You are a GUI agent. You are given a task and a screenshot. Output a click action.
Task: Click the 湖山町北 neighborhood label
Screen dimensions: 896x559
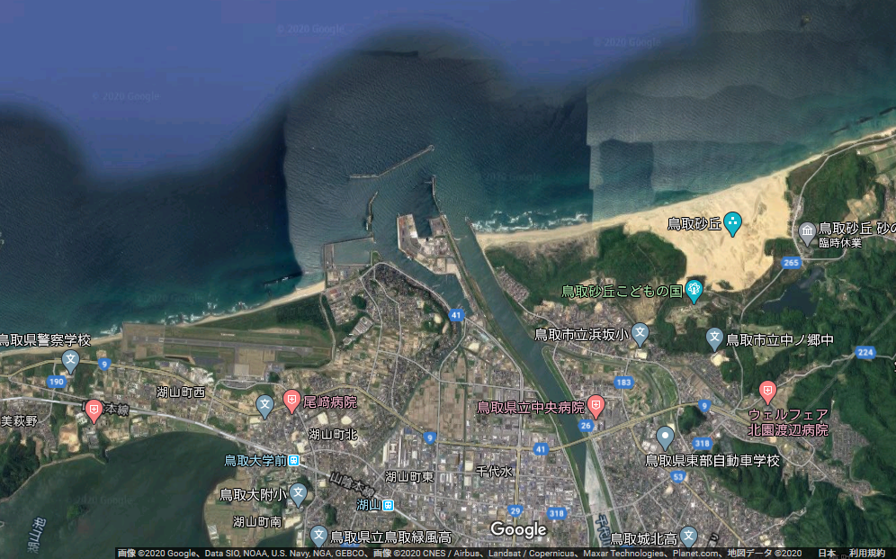coord(333,434)
